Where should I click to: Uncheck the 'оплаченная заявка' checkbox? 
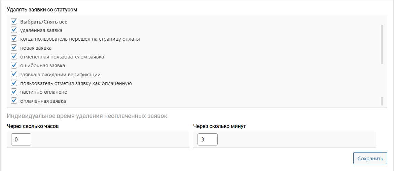(14, 100)
